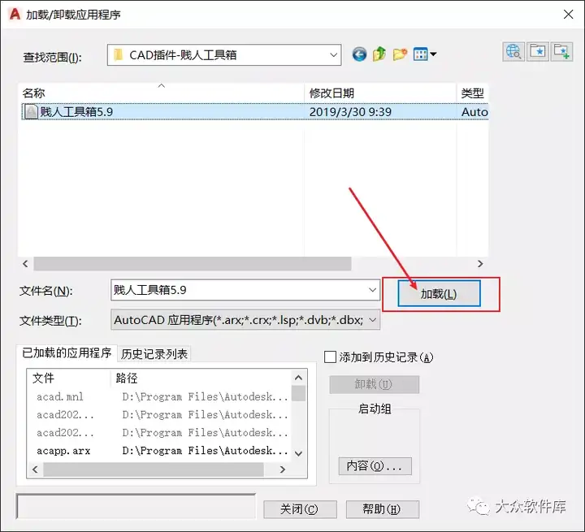585x532 pixels.
Task: Click file list horizontal scrollbar thumb
Action: pyautogui.click(x=193, y=264)
